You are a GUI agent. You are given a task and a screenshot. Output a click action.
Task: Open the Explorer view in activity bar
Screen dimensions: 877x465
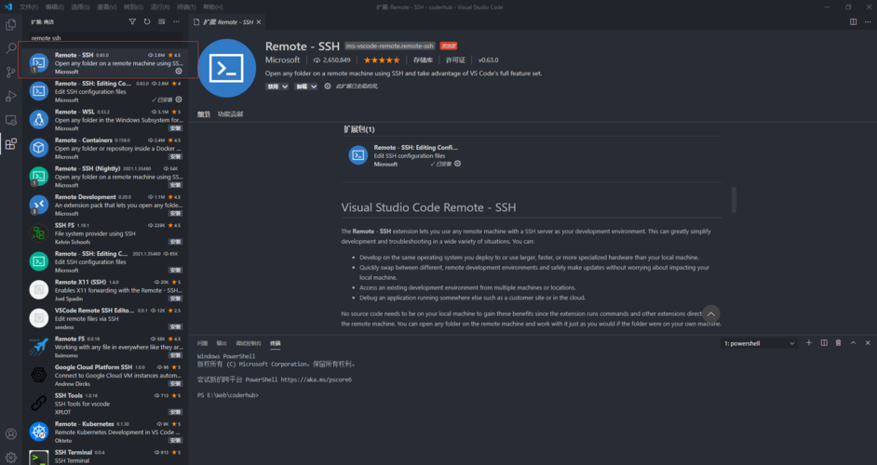click(x=10, y=24)
